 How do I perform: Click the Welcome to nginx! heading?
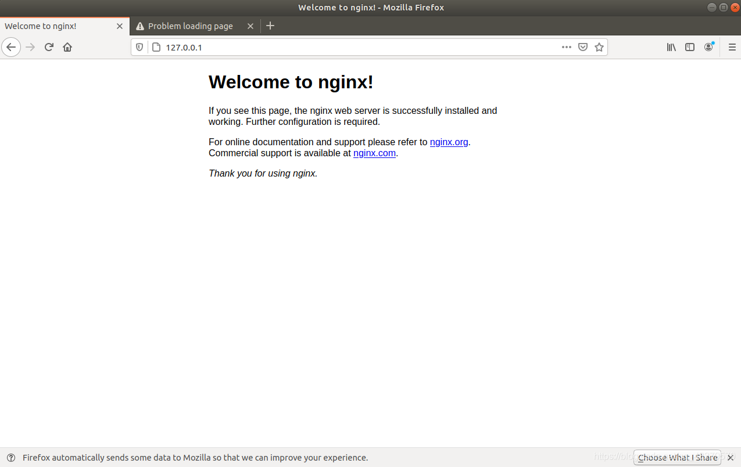click(x=291, y=82)
